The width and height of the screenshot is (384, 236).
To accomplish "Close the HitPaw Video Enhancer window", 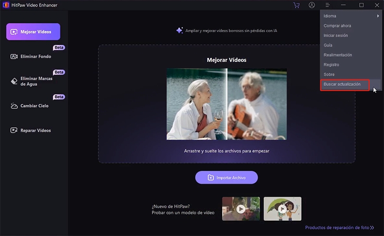I will pos(377,5).
